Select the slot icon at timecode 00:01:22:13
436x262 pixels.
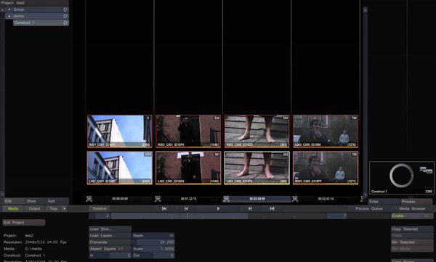coord(158,199)
